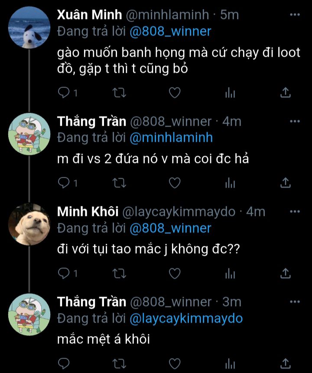Open more options on Minh Khôi's tweet
This screenshot has height=373, width=312.
[295, 212]
